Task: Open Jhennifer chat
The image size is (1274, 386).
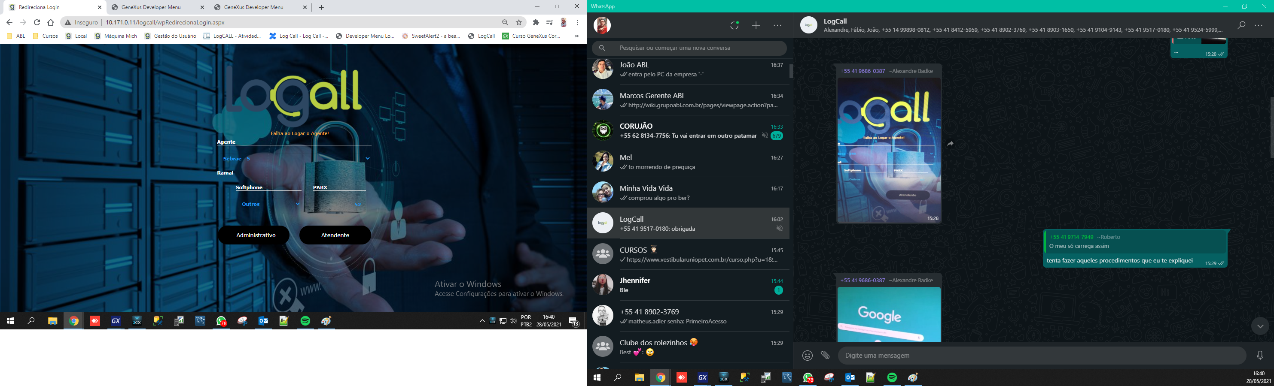Action: (x=688, y=285)
